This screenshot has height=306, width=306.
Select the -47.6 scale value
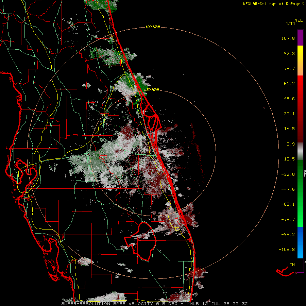[288, 189]
